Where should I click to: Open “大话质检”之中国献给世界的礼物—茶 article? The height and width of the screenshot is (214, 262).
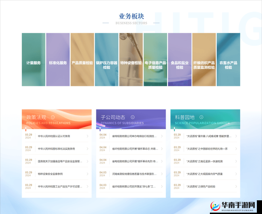tap(207, 149)
